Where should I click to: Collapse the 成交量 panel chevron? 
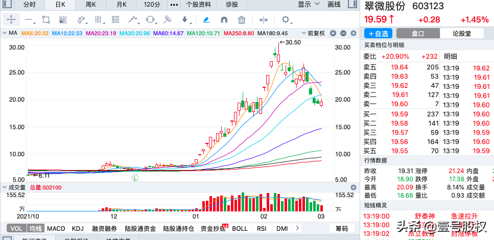(5, 187)
